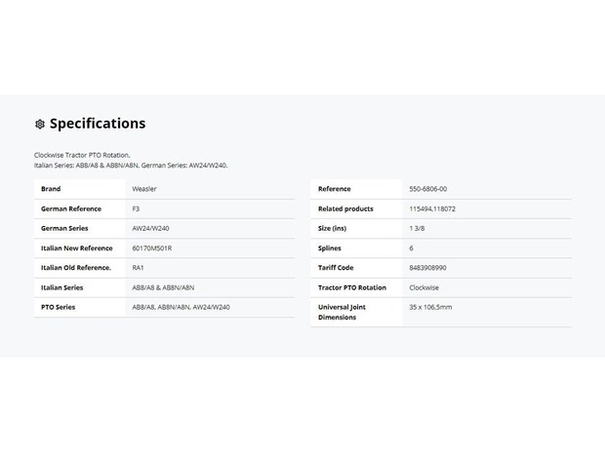This screenshot has width=605, height=453.
Task: Select the 8483908990 tariff code value
Action: pos(427,268)
